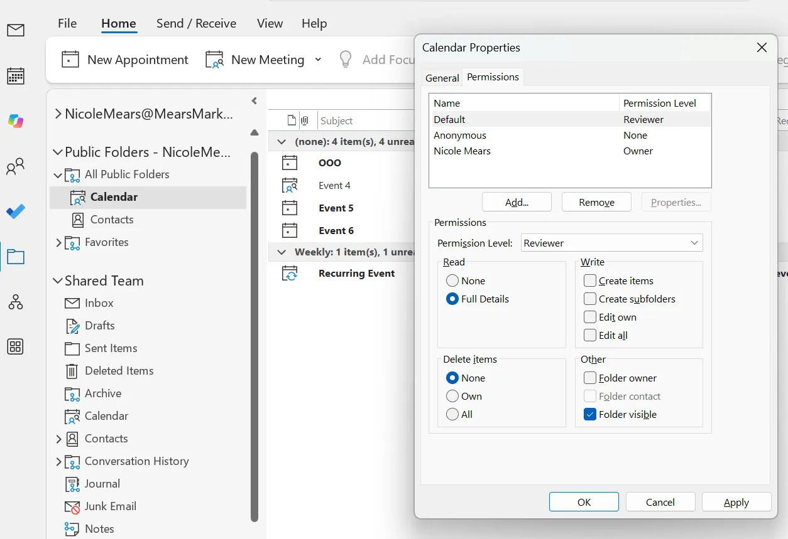Image resolution: width=788 pixels, height=539 pixels.
Task: Switch to the General tab in Calendar Properties
Action: 442,78
